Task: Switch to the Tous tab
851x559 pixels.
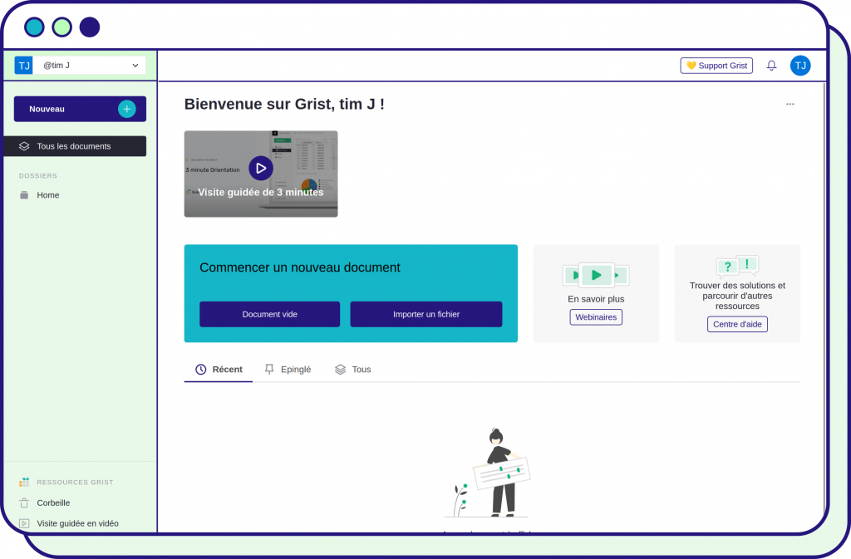Action: click(x=352, y=370)
